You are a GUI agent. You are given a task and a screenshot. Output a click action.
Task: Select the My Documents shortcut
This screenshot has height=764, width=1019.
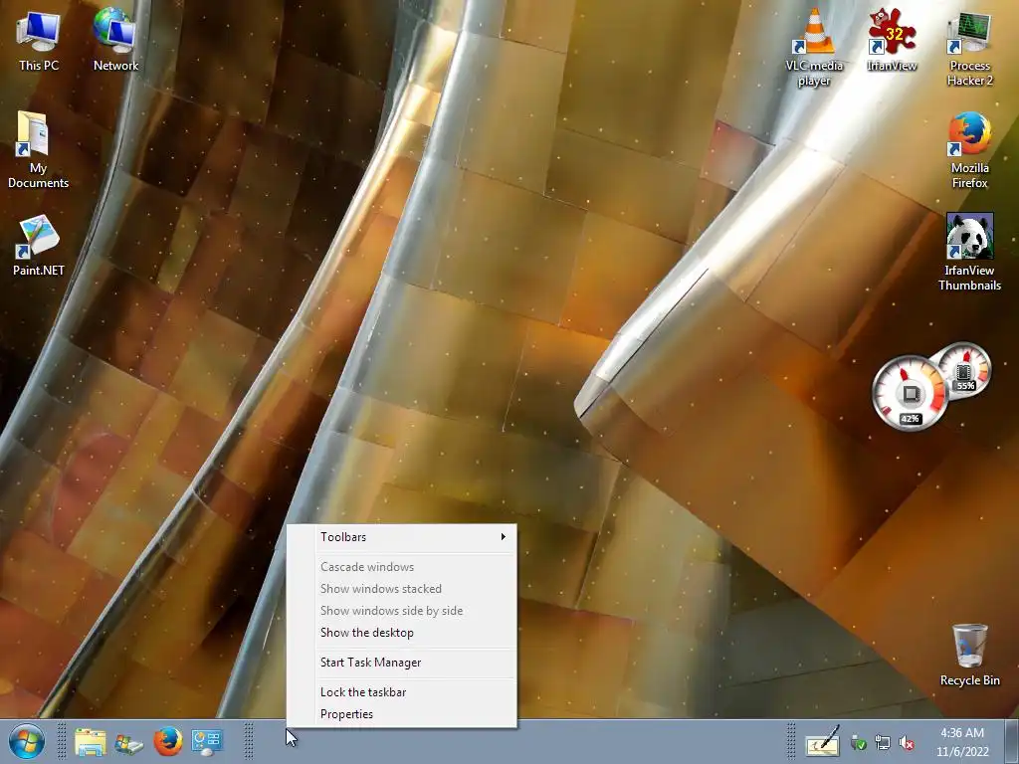click(39, 149)
